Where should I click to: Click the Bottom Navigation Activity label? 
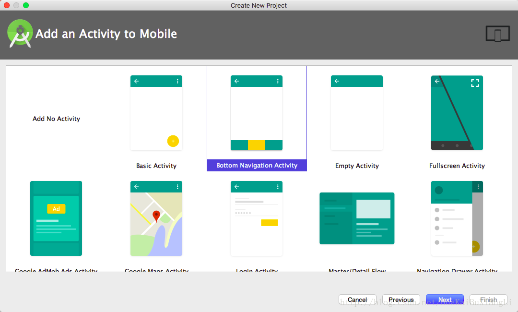[257, 165]
